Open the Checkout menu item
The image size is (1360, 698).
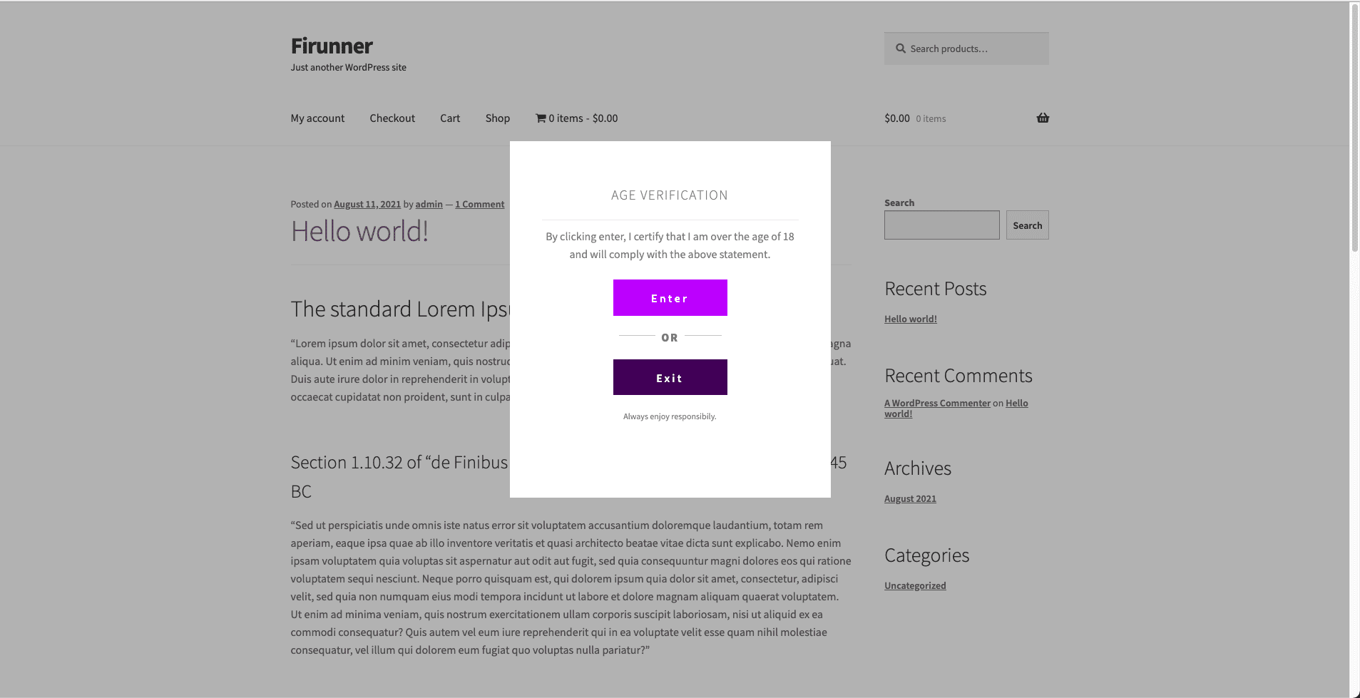coord(392,118)
